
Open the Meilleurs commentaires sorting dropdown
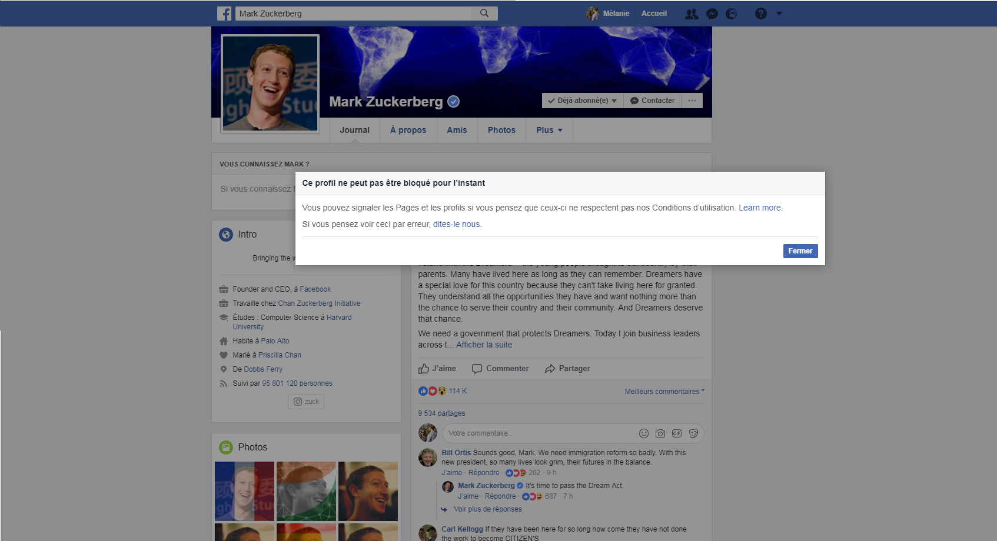click(x=664, y=391)
